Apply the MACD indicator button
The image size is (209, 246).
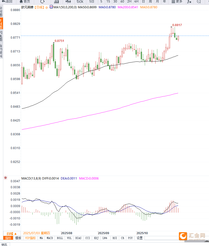click(50, 238)
